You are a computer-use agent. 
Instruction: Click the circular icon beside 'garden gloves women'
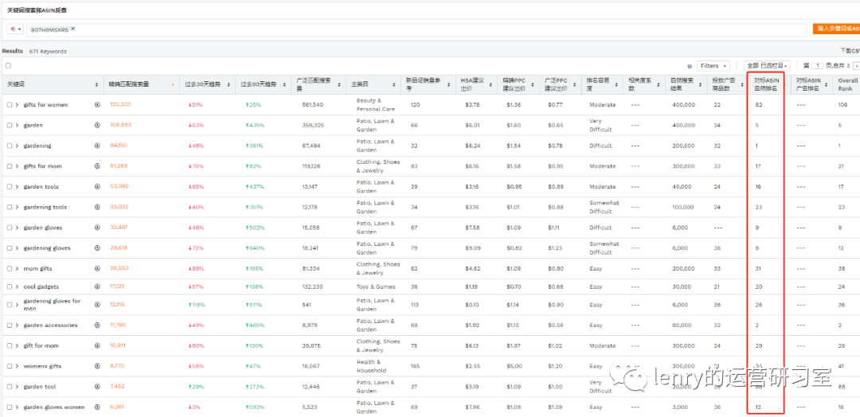pyautogui.click(x=97, y=407)
